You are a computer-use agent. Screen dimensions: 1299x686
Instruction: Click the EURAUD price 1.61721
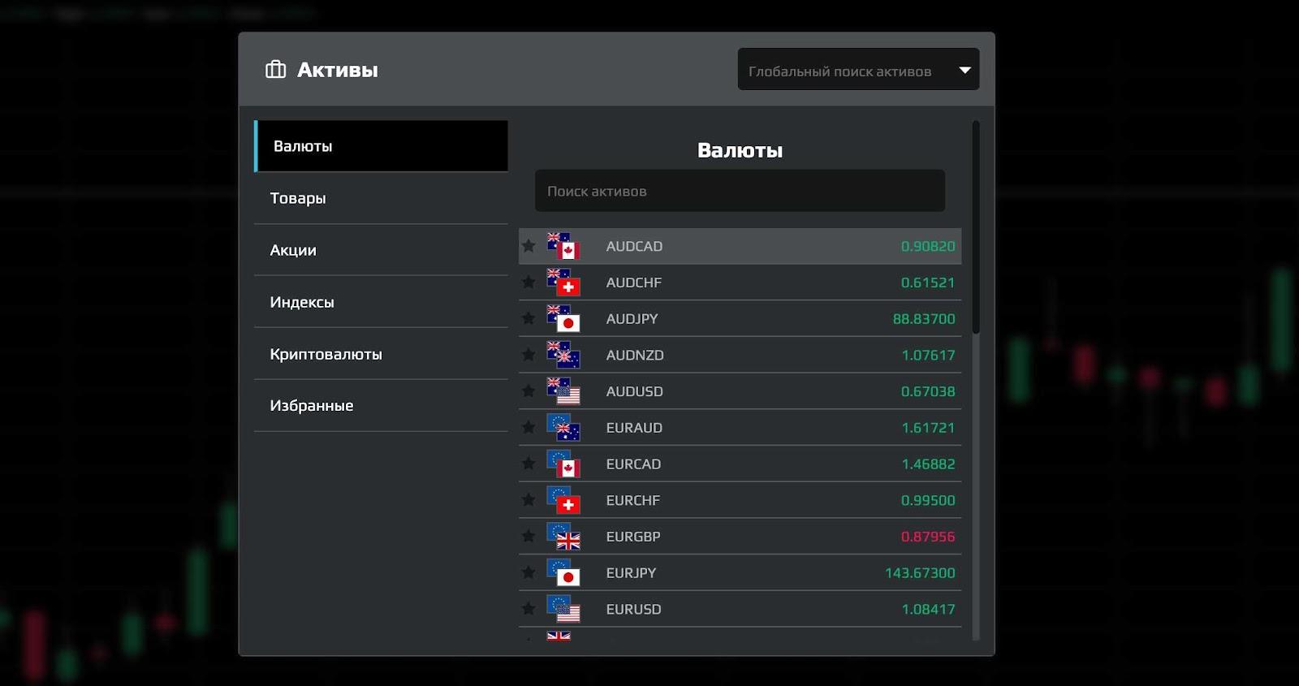[x=928, y=428]
